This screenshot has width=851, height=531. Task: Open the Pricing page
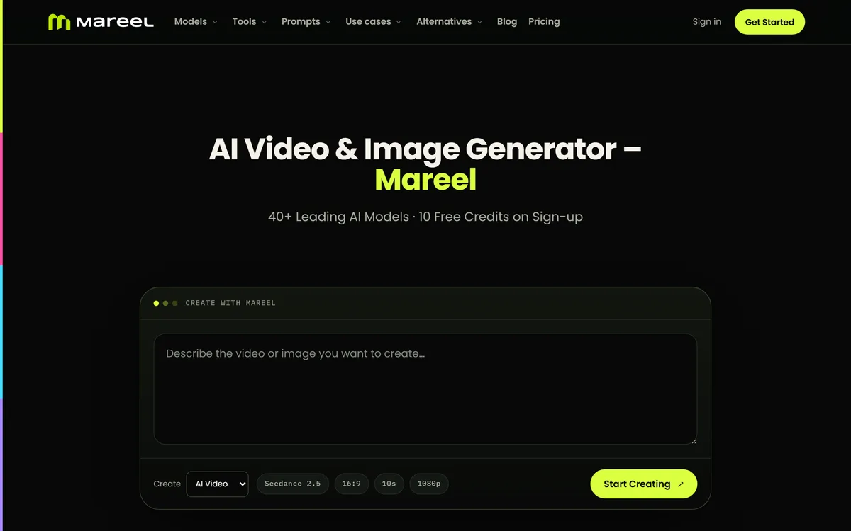pos(544,22)
